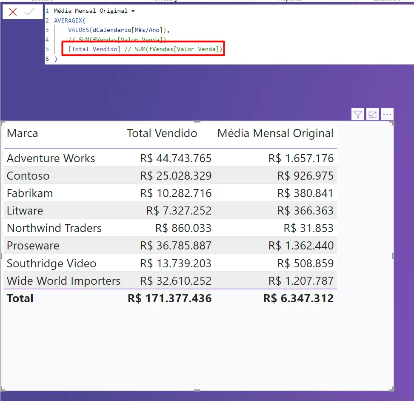Image resolution: width=414 pixels, height=401 pixels.
Task: Select the Northwind Traders row
Action: (x=54, y=228)
